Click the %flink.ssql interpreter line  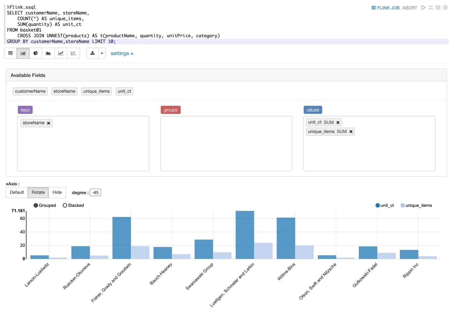tap(22, 7)
